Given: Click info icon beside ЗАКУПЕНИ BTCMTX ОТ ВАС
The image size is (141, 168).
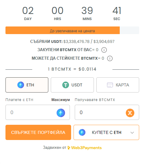Looking at the screenshot, I should tap(104, 50).
